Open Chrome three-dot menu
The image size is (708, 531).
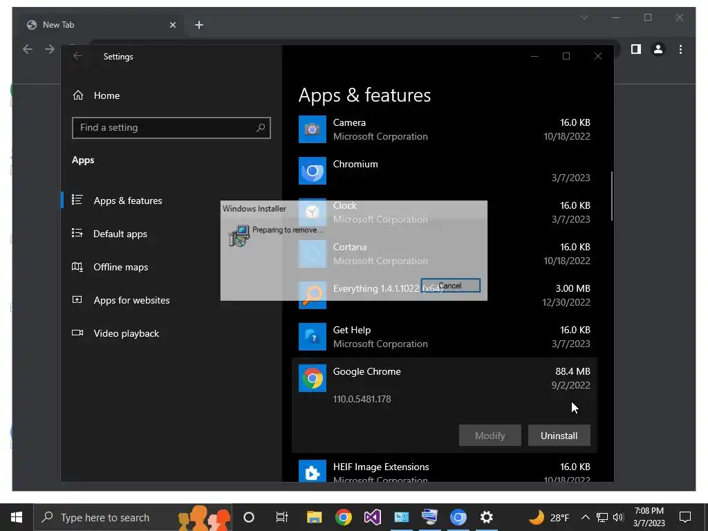680,49
